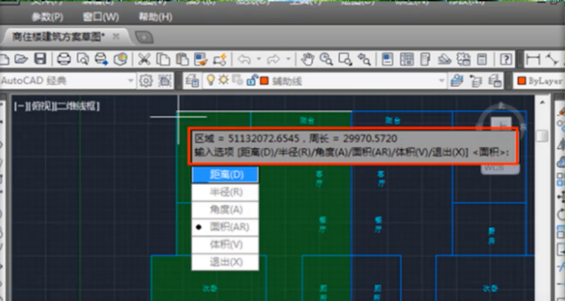Open the 窗口(W) menu
Viewport: 565px width, 301px height.
(x=101, y=17)
